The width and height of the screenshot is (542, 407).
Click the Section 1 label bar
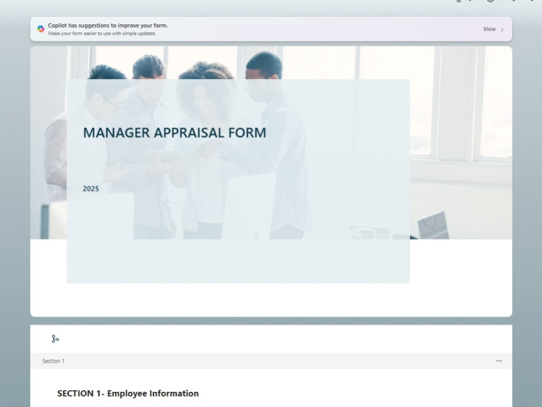(x=271, y=361)
